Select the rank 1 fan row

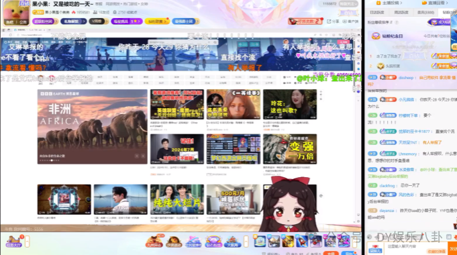411,56
